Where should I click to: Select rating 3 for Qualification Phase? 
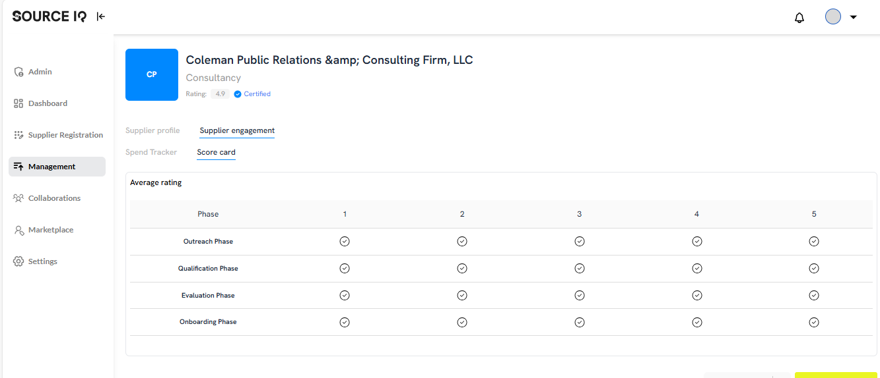click(580, 269)
